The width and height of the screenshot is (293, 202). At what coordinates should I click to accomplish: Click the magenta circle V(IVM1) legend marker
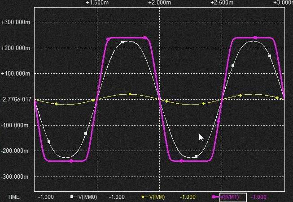(214, 197)
